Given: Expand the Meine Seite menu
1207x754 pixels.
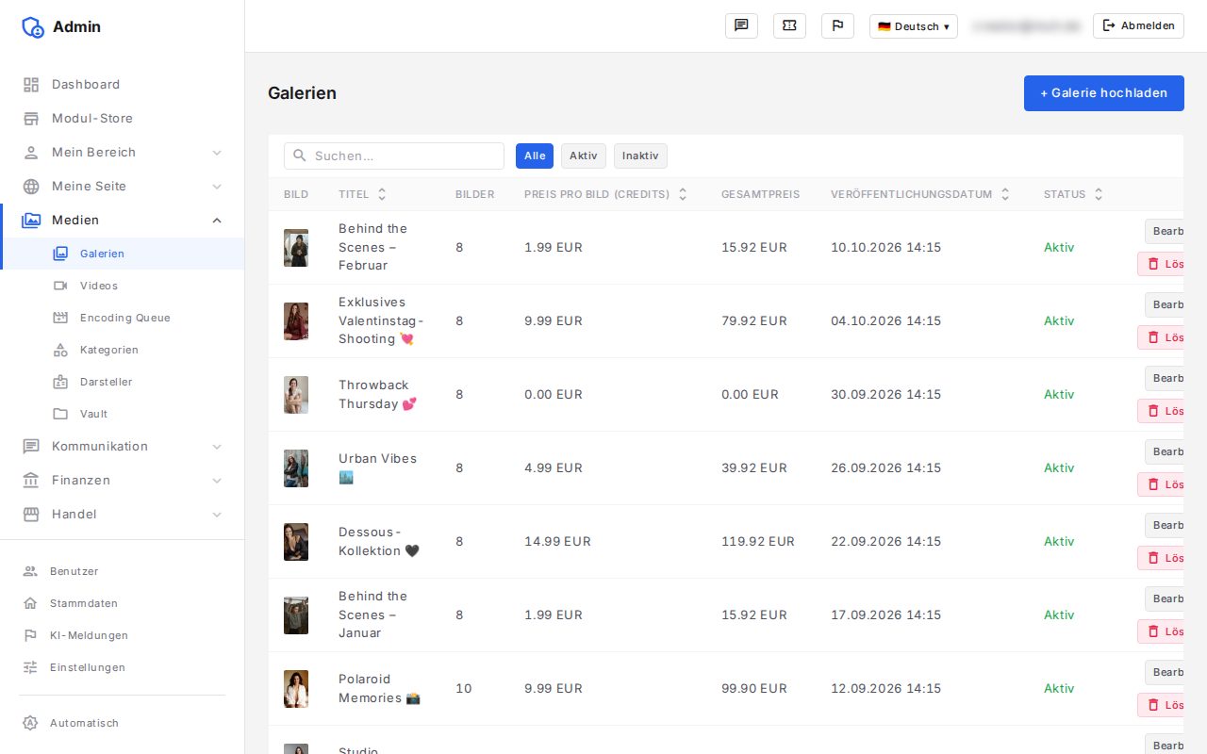Looking at the screenshot, I should click(x=123, y=186).
